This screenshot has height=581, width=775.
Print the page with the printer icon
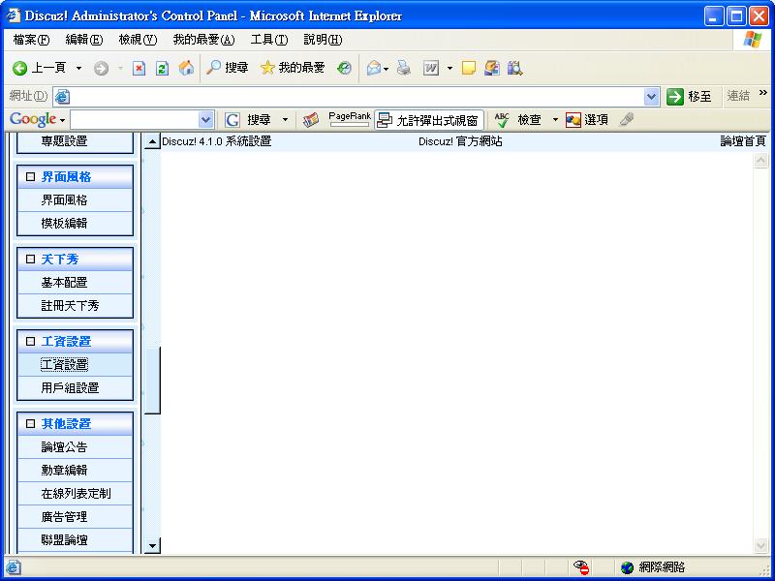tap(404, 68)
